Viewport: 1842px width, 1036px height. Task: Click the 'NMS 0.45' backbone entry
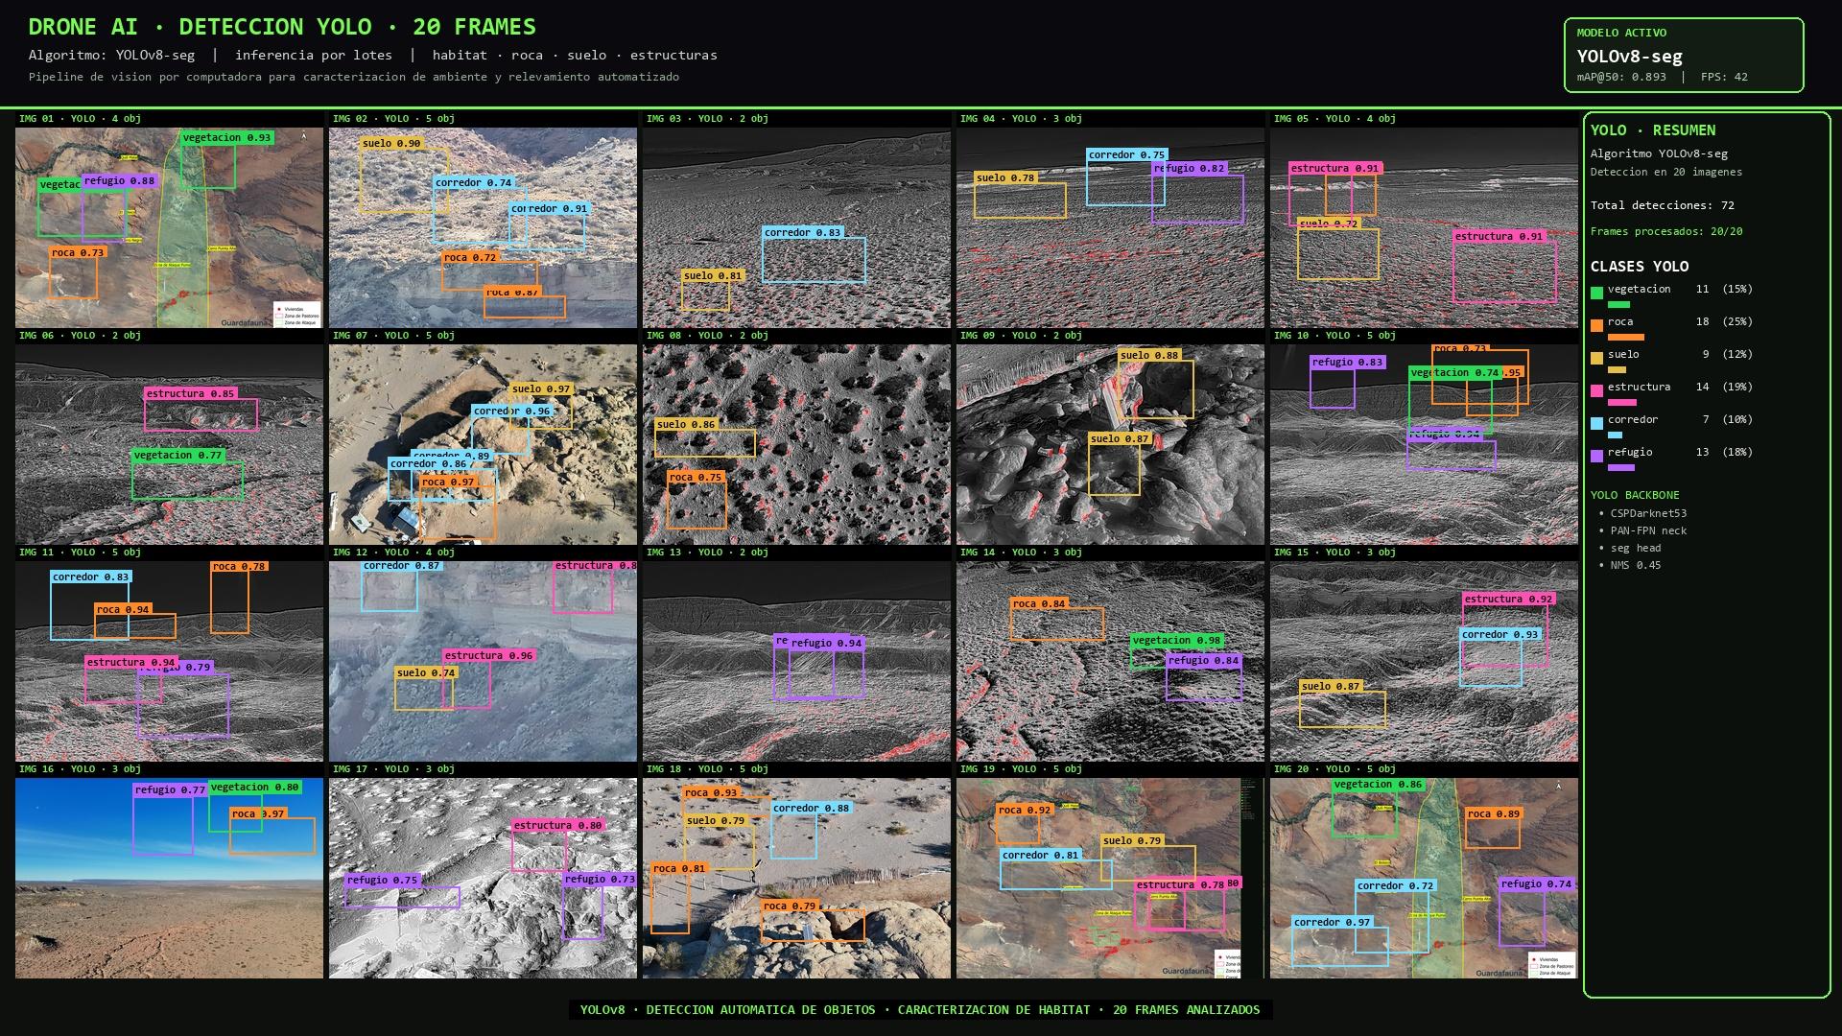(1636, 565)
